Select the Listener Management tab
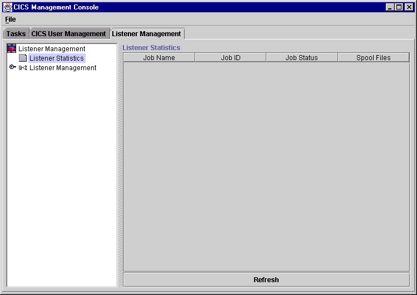This screenshot has height=295, width=417. pos(147,34)
